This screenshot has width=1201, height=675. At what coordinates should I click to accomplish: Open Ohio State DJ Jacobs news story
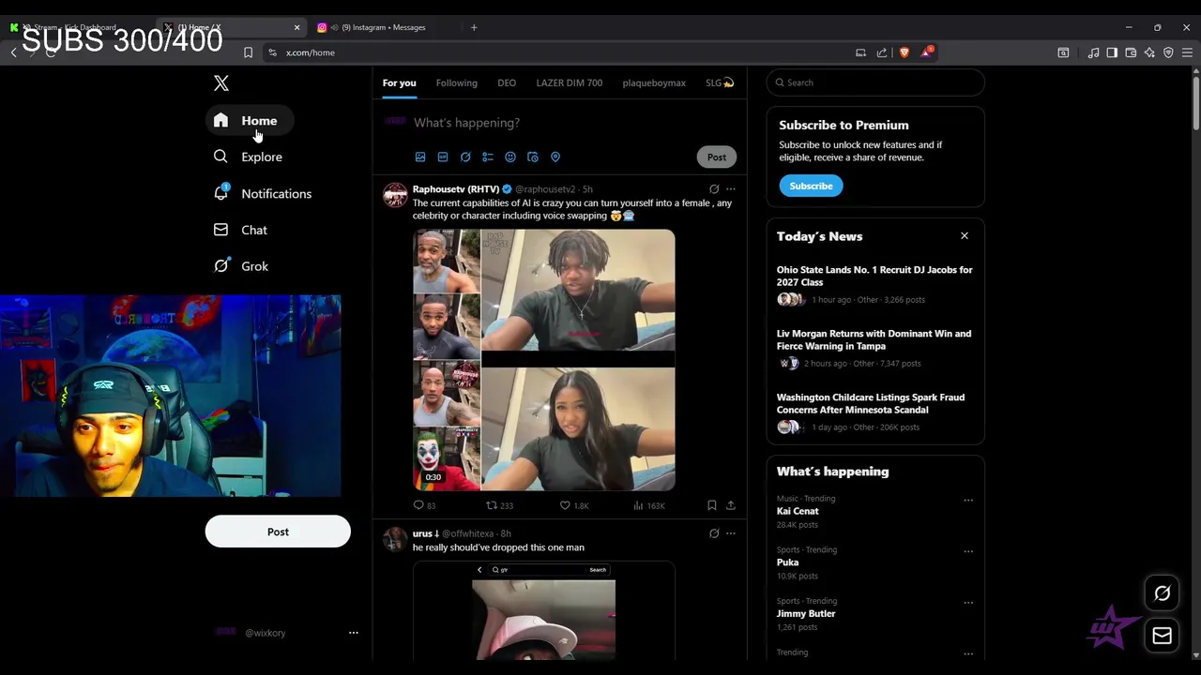874,276
